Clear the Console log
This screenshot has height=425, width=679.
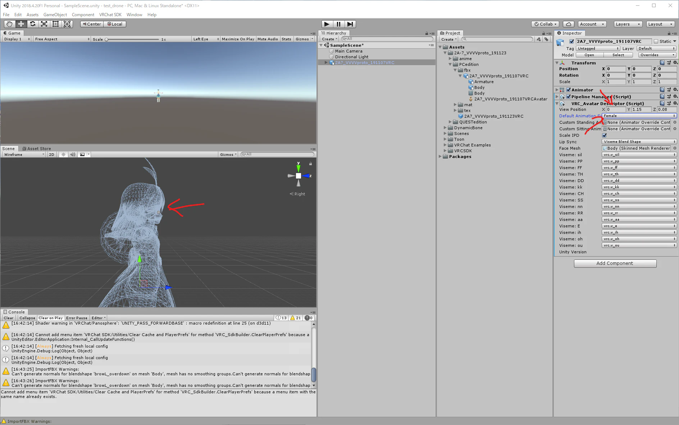(x=9, y=318)
